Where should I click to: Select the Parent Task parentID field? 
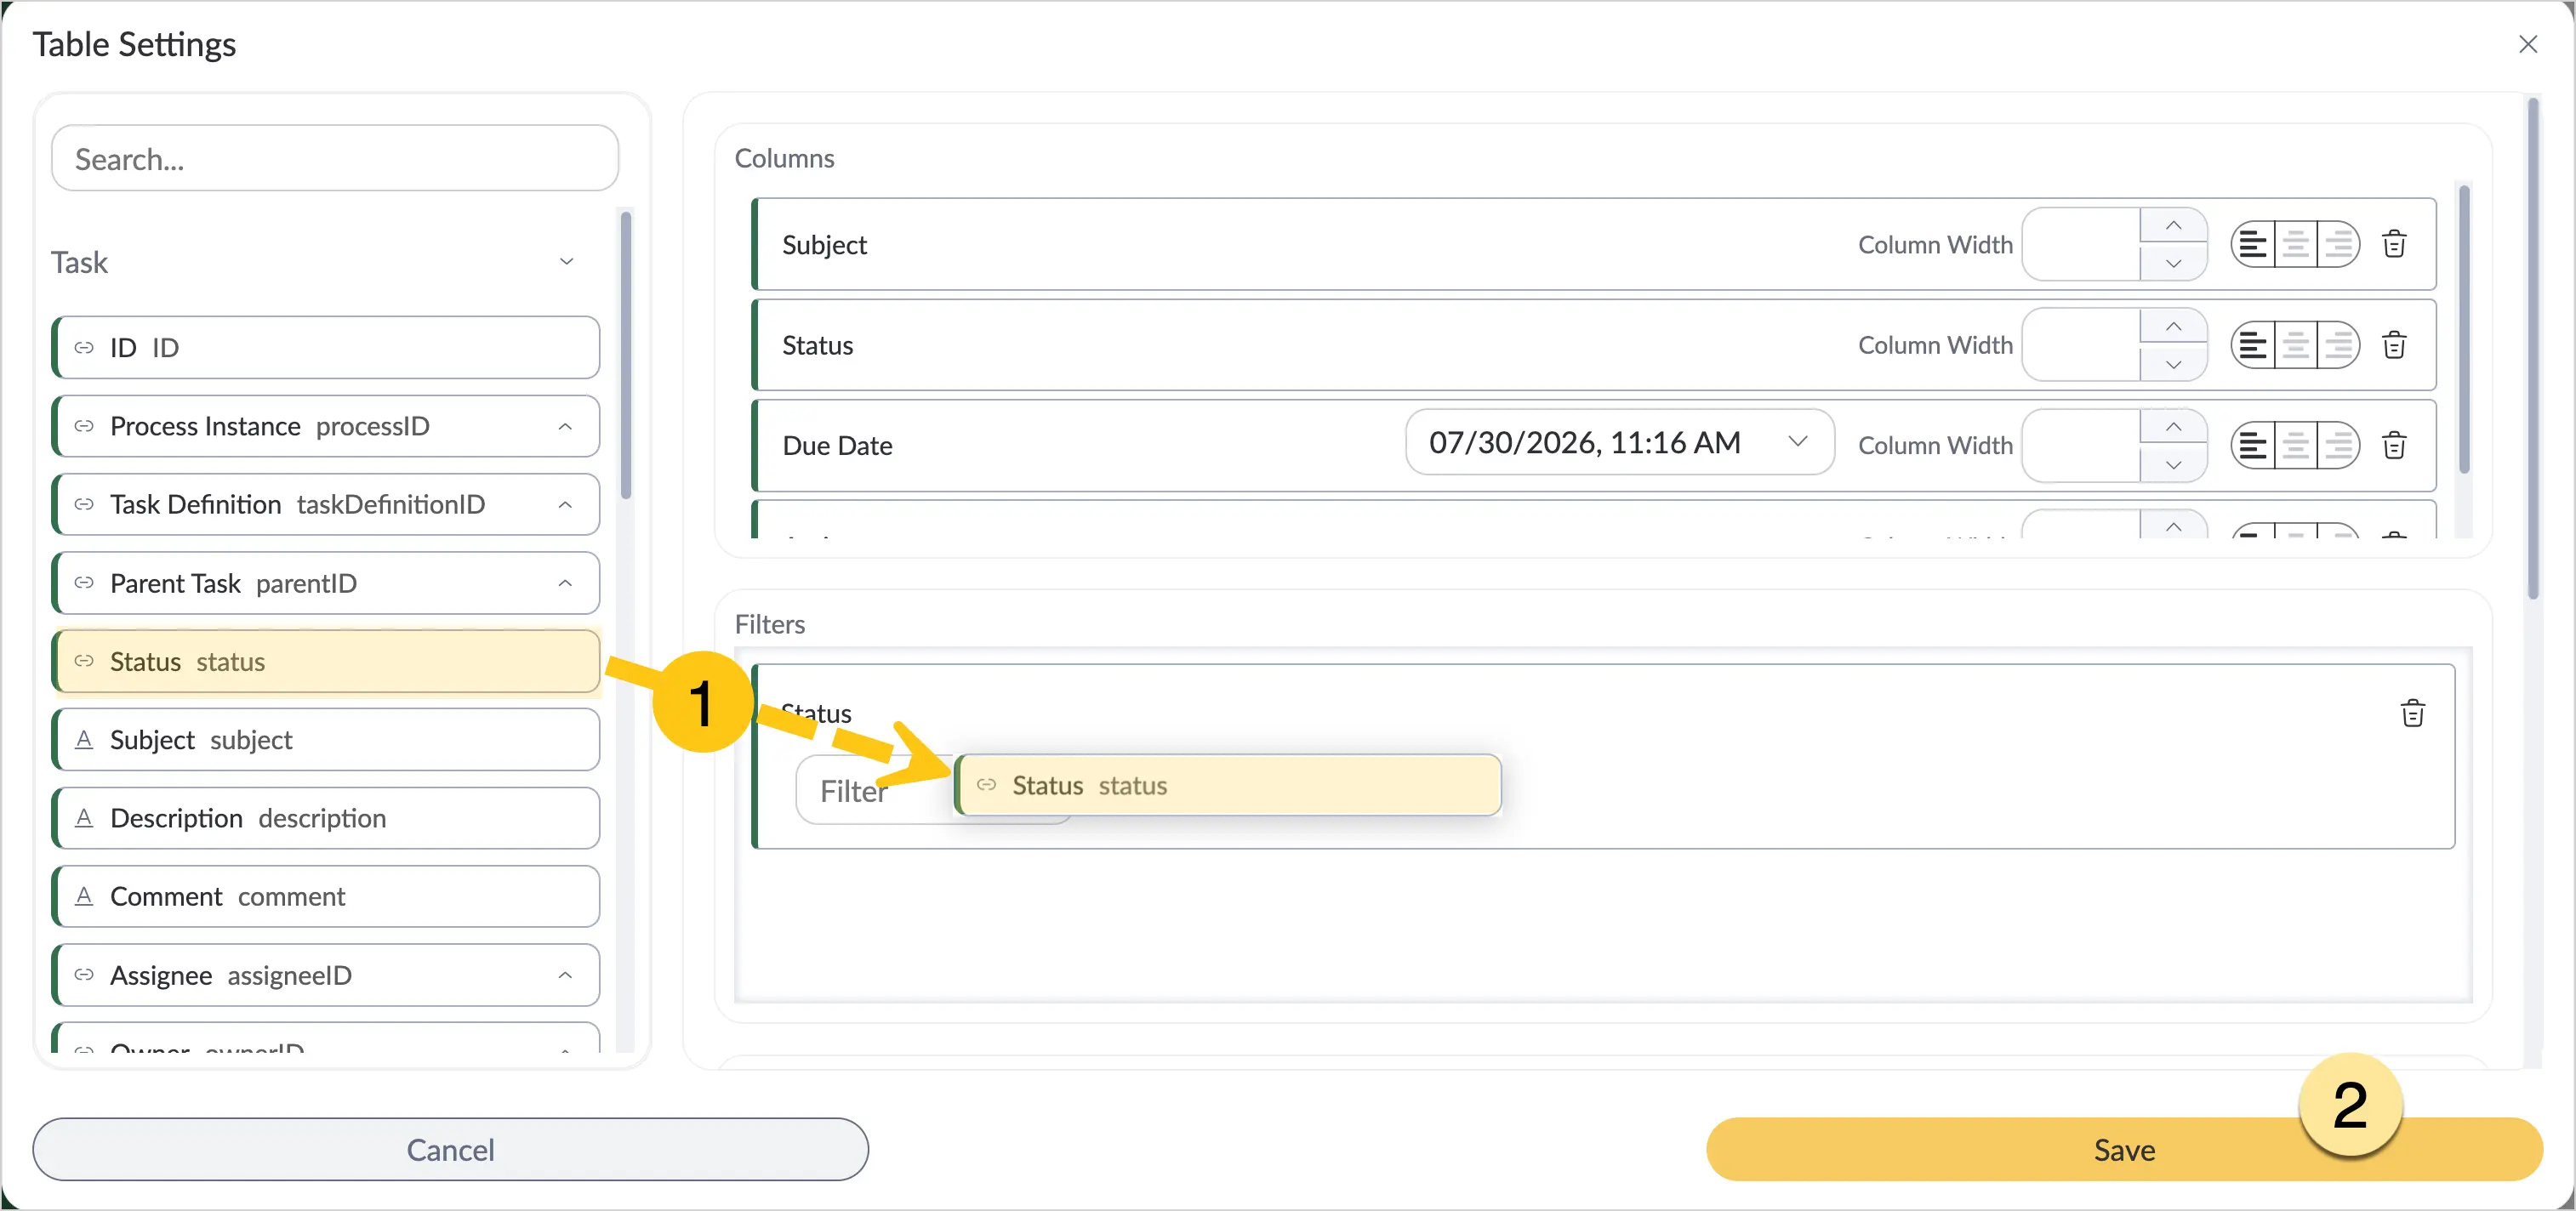point(326,583)
